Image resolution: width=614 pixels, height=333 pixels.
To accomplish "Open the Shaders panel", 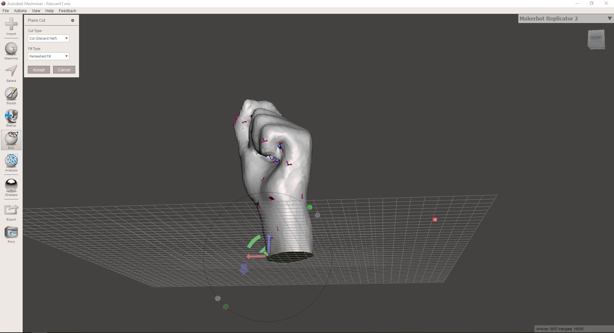I will pos(11,186).
